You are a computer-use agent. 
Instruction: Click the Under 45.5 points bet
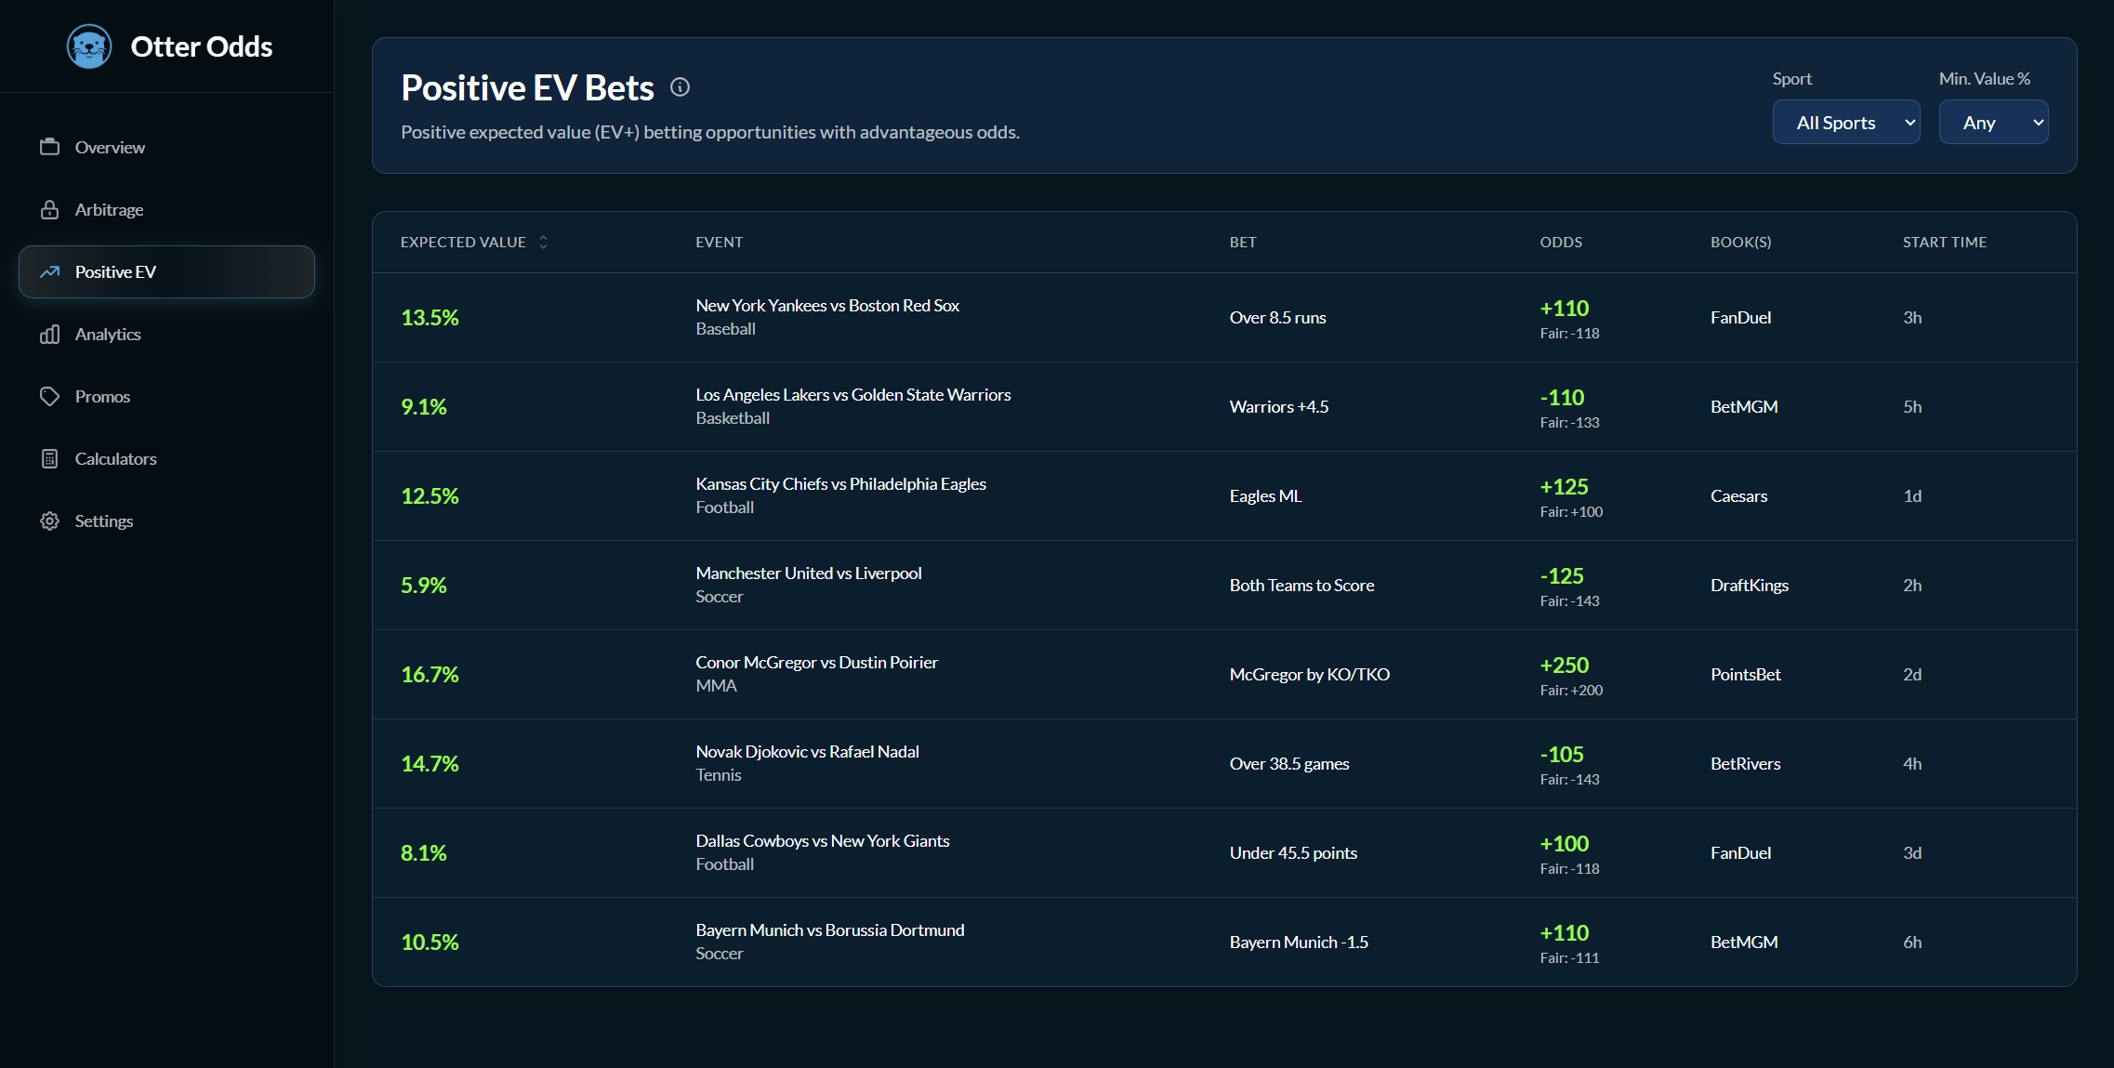(1293, 852)
